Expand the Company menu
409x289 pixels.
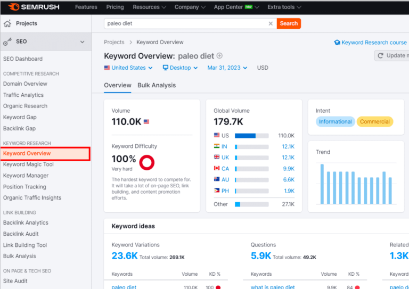point(190,7)
